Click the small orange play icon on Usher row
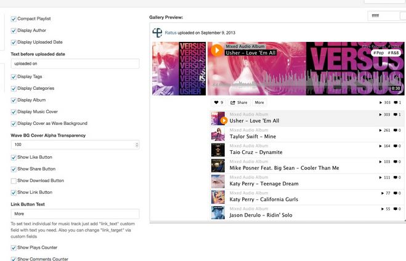This screenshot has width=406, height=261. click(224, 121)
